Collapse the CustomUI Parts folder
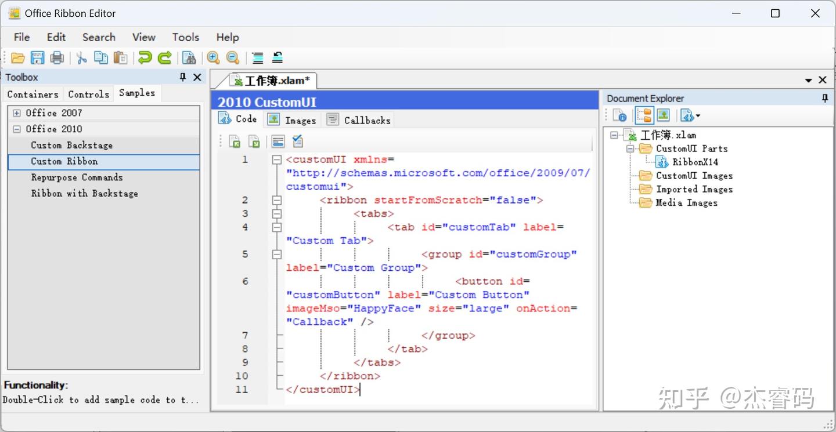This screenshot has width=836, height=432. click(x=630, y=148)
